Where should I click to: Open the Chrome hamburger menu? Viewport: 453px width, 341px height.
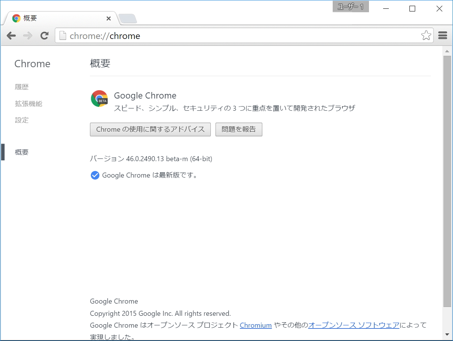[x=442, y=35]
